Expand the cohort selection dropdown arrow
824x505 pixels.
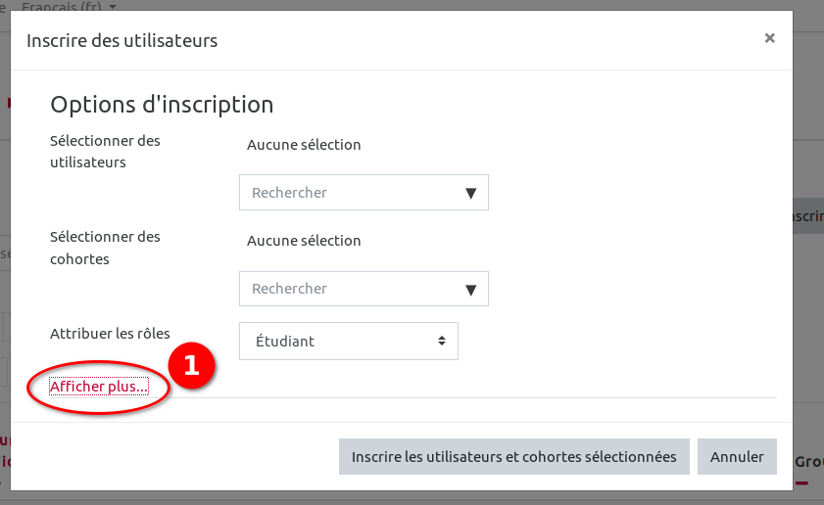[470, 289]
